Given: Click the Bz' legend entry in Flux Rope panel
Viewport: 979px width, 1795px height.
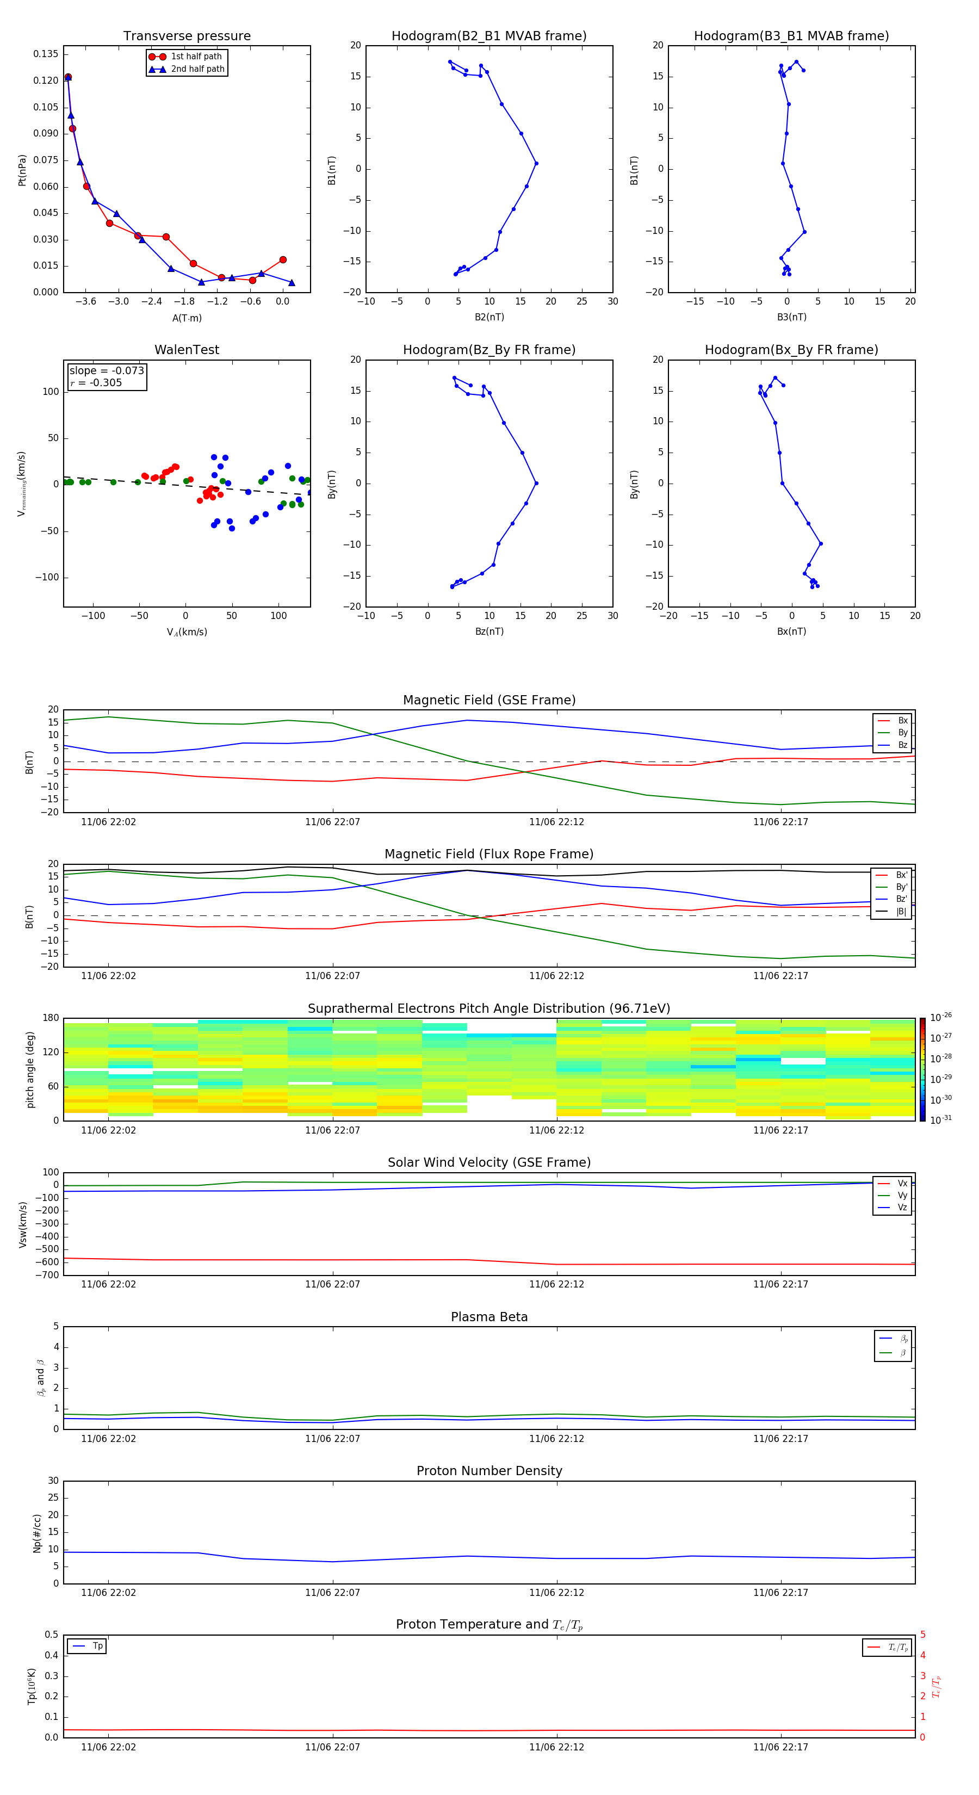Looking at the screenshot, I should click(892, 899).
